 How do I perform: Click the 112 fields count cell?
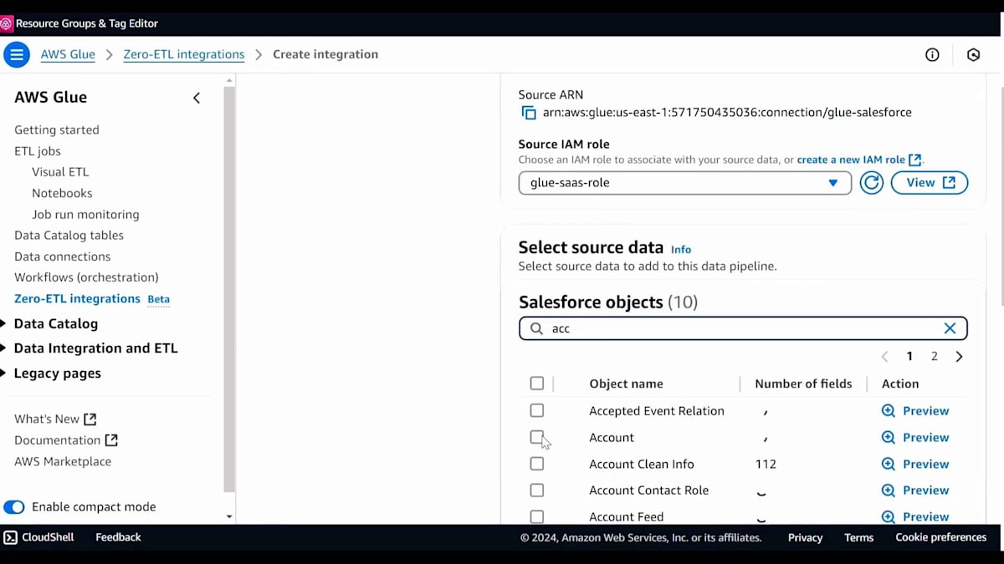766,464
